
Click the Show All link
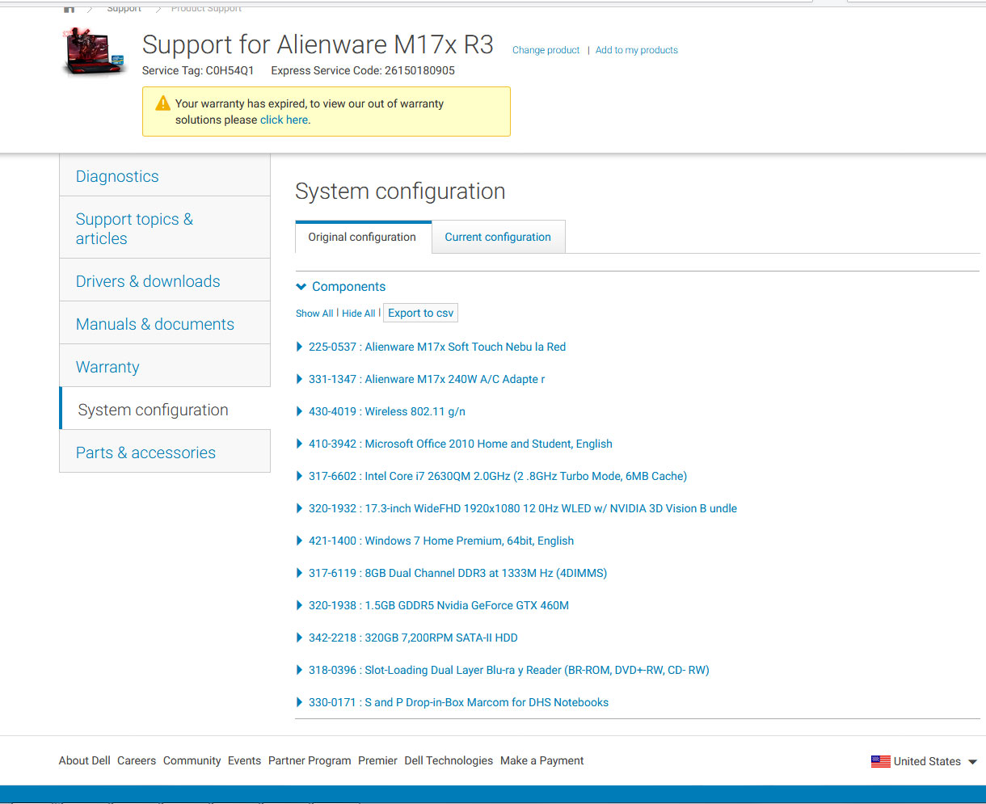(314, 314)
